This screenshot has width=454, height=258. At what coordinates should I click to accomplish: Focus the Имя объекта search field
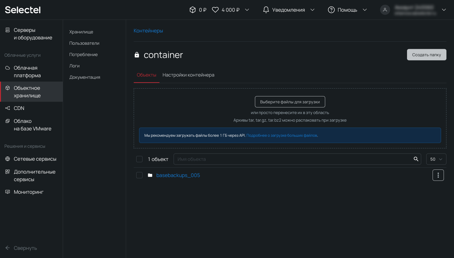coord(293,159)
